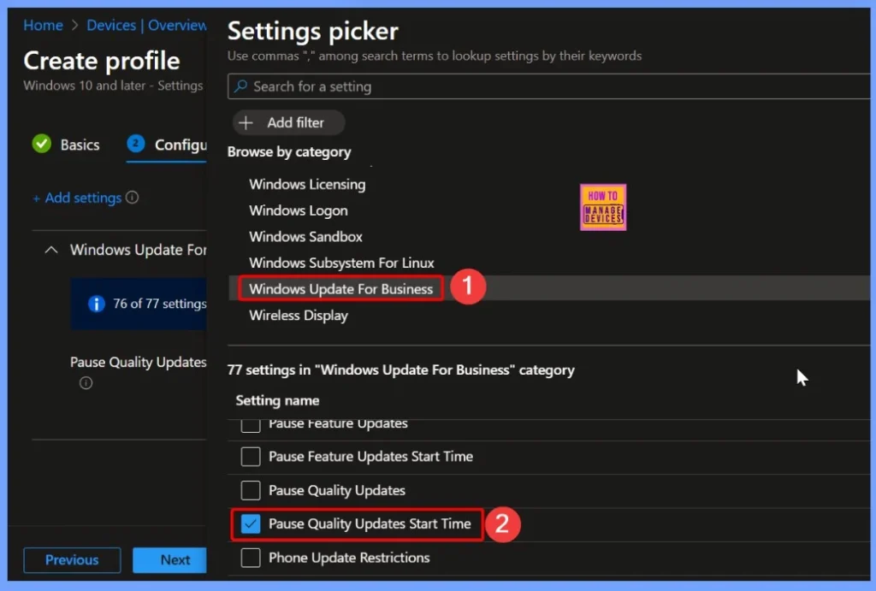Click the Phone Update Restrictions label

(349, 558)
